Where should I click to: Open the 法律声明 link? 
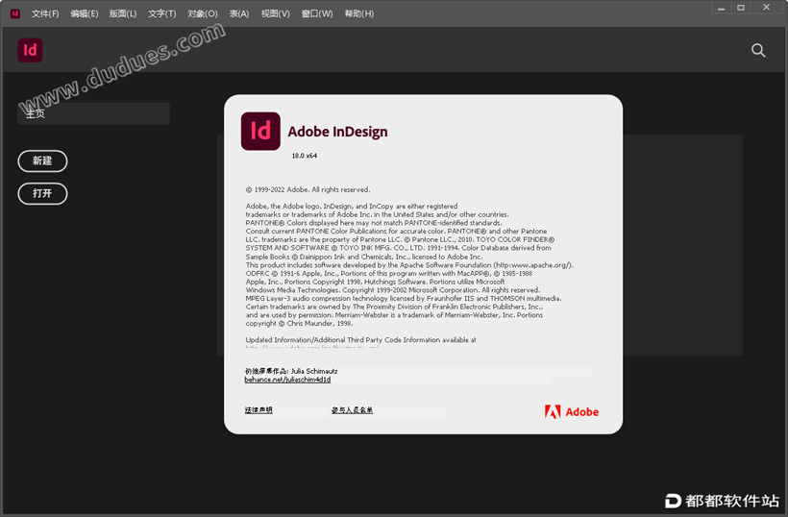tap(259, 410)
